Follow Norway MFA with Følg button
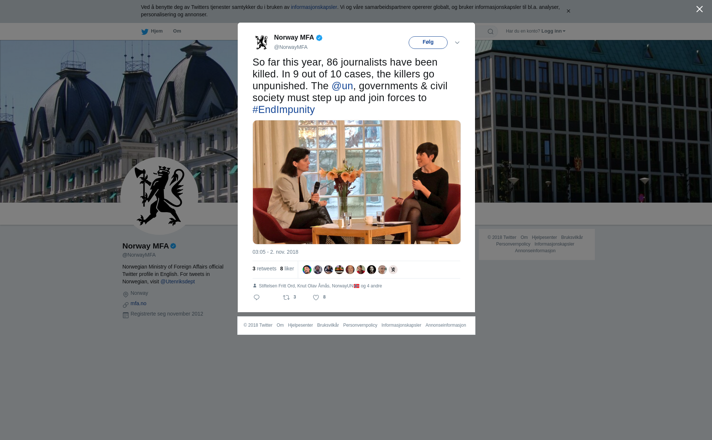Image resolution: width=712 pixels, height=440 pixels. click(428, 43)
